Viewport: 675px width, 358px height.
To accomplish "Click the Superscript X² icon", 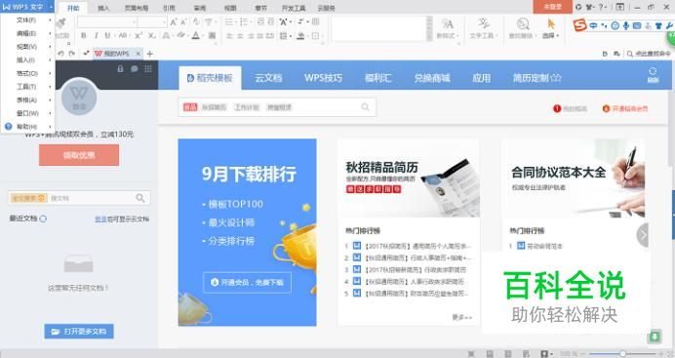I will (139, 36).
